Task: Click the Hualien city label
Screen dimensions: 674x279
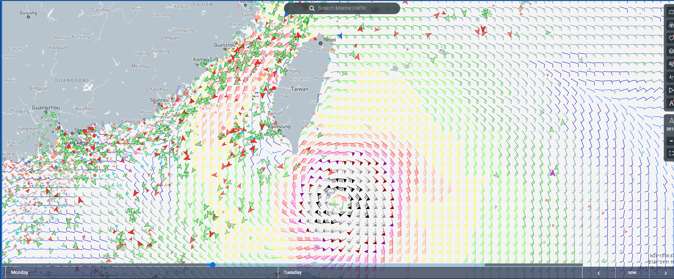Action: [x=322, y=78]
